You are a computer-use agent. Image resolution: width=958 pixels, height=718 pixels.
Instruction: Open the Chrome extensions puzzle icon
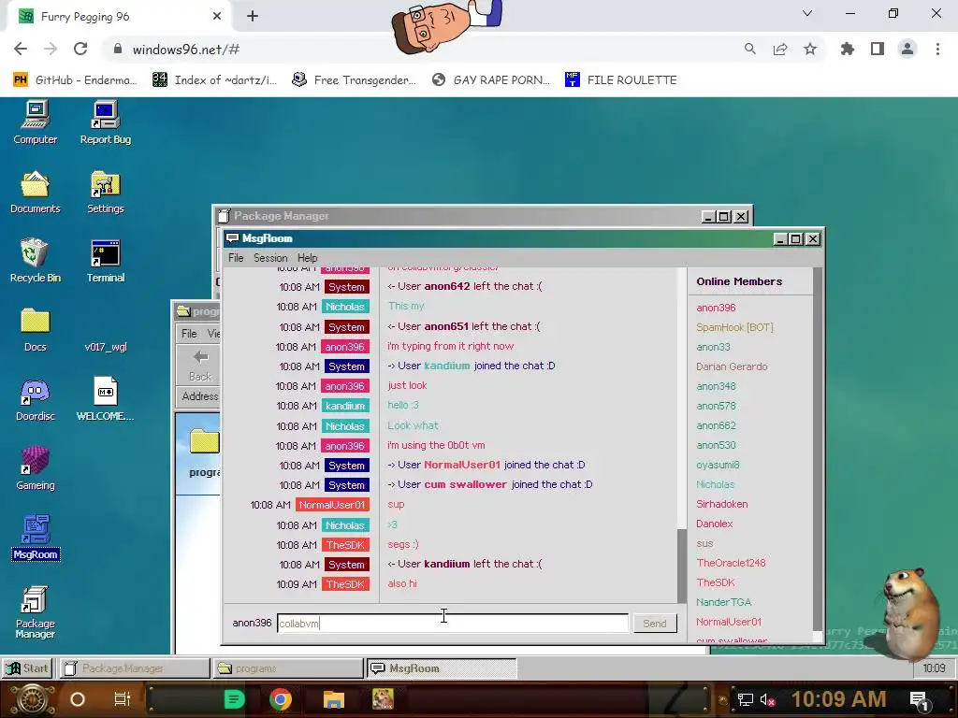(848, 49)
